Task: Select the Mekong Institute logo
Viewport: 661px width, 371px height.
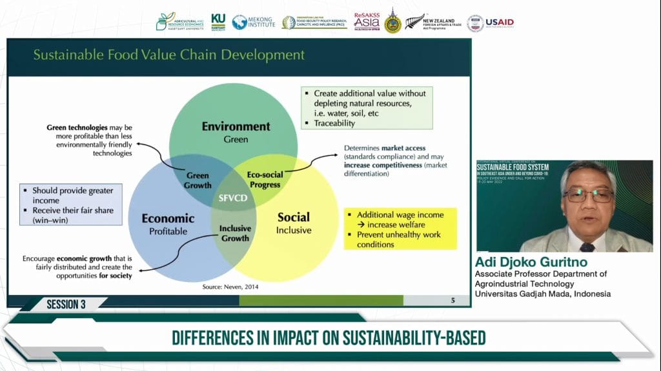Action: coord(254,22)
